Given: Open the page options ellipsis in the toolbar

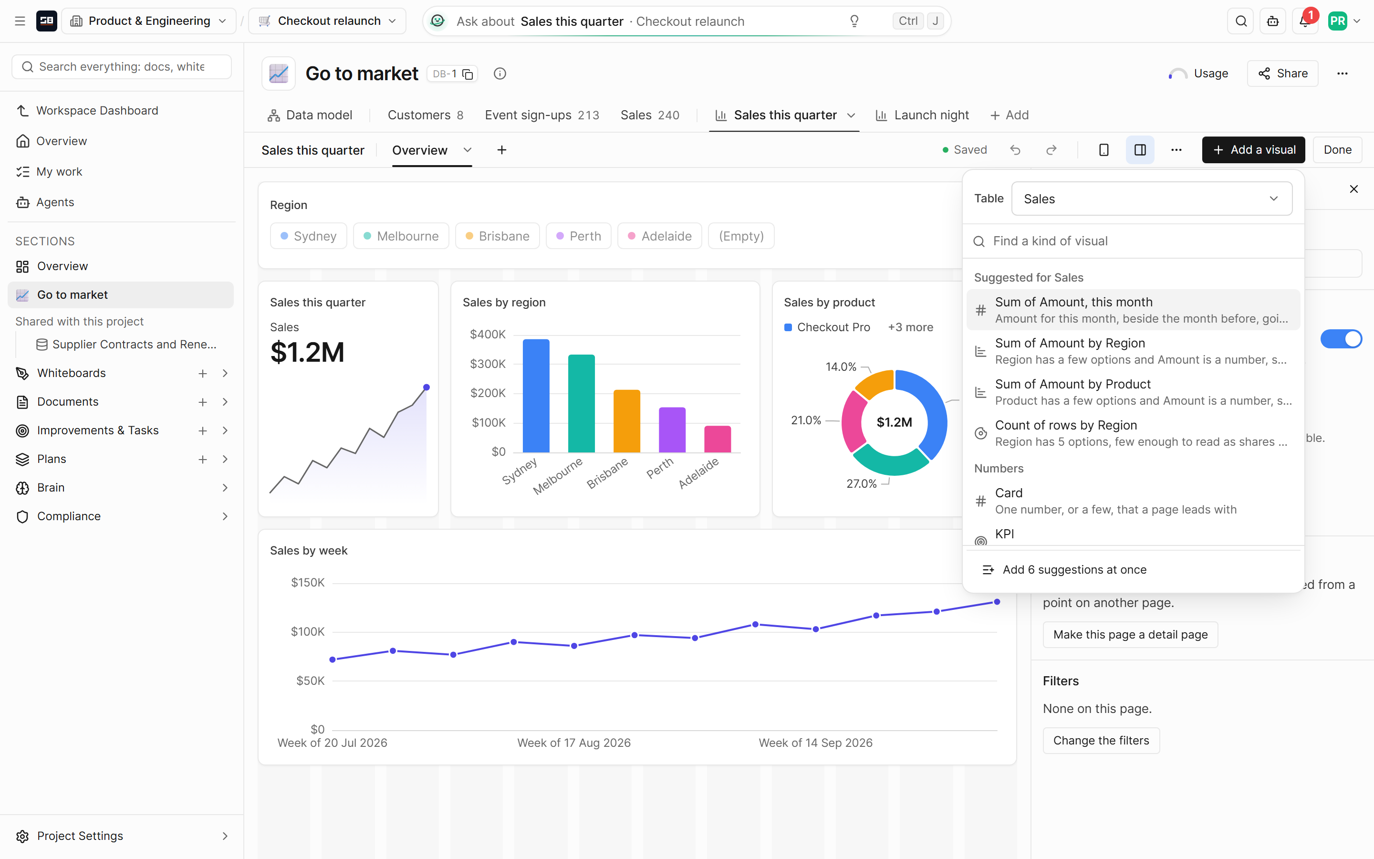Looking at the screenshot, I should click(x=1176, y=150).
